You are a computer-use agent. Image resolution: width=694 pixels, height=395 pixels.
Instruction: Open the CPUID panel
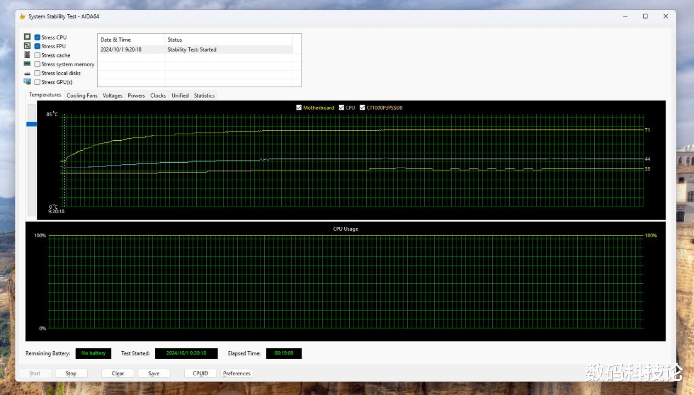pos(200,374)
